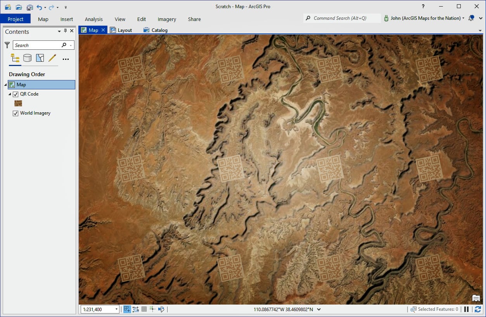The width and height of the screenshot is (486, 317).
Task: Select the Map item in Contents tree
Action: (42, 85)
